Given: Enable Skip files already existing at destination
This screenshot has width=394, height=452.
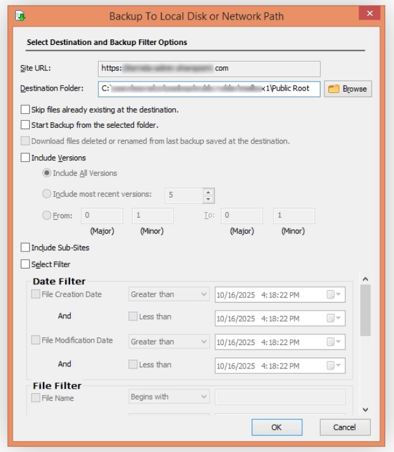Looking at the screenshot, I should click(25, 110).
